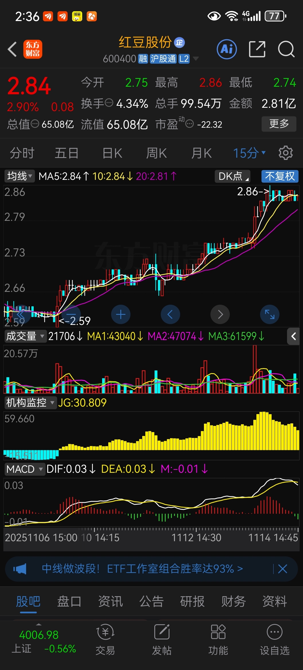The height and width of the screenshot is (670, 303).
Task: Tap the MA5:2.84 value
Action: 64,176
